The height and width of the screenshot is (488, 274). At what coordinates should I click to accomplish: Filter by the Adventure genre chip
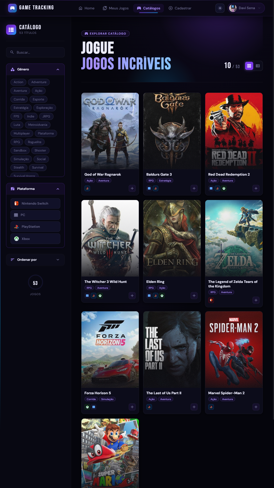click(39, 82)
